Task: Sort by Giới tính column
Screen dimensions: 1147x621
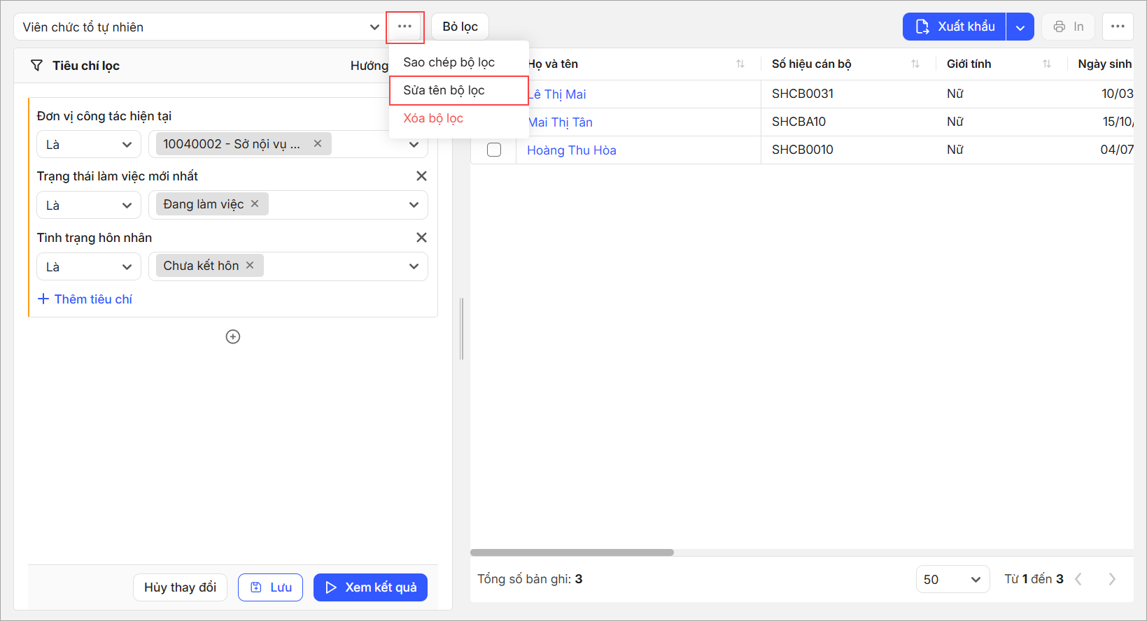Action: 1046,64
